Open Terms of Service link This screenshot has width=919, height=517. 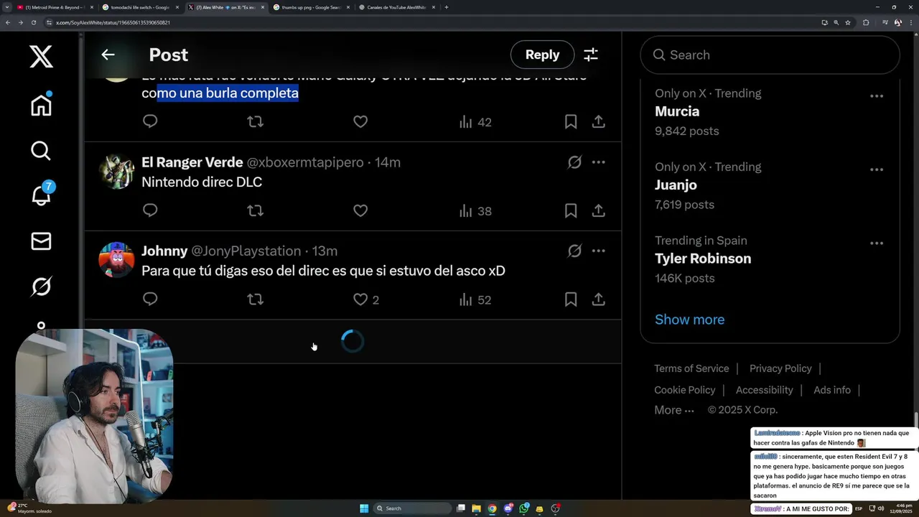tap(691, 368)
